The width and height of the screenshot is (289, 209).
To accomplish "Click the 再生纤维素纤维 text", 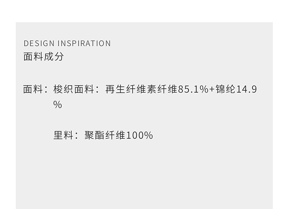I will pos(141,90).
